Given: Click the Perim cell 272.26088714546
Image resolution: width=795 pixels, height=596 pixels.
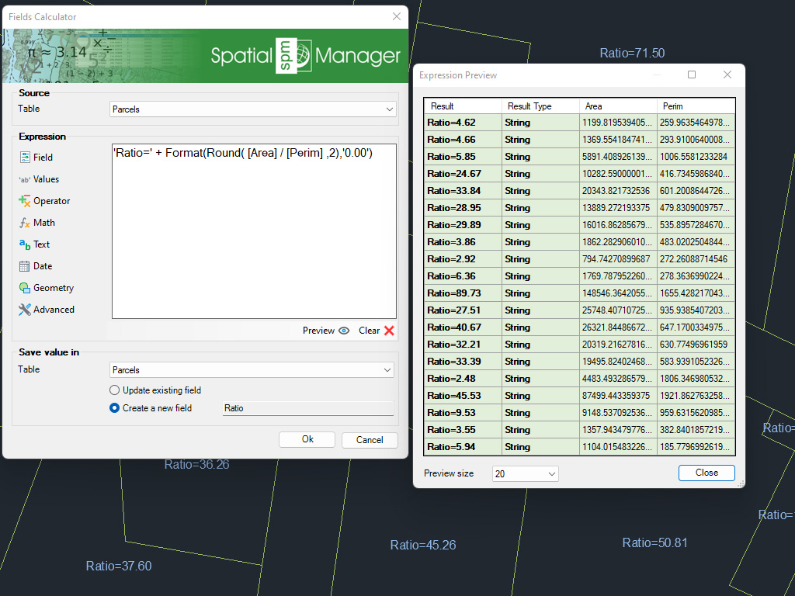Looking at the screenshot, I should click(x=696, y=259).
